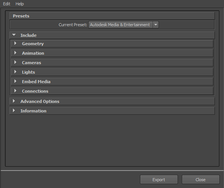This screenshot has width=224, height=188.
Task: Open the Current Preset dropdown arrow
Action: pyautogui.click(x=156, y=25)
